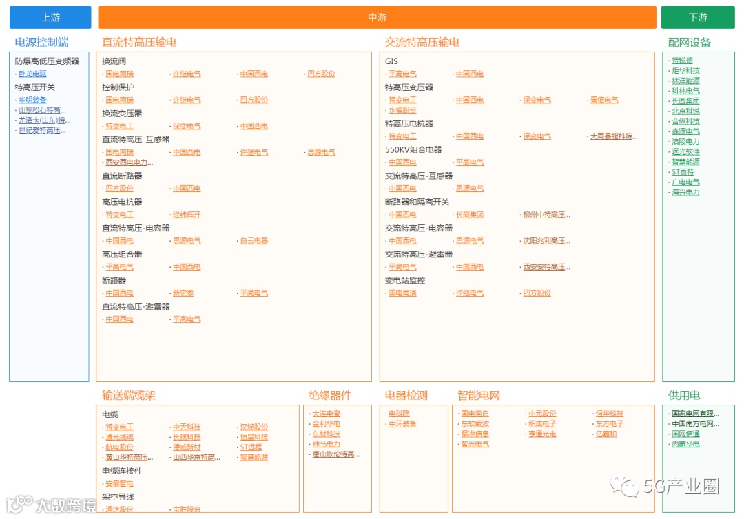This screenshot has width=744, height=519.
Task: Select the green 下游 header tab
Action: (x=698, y=17)
